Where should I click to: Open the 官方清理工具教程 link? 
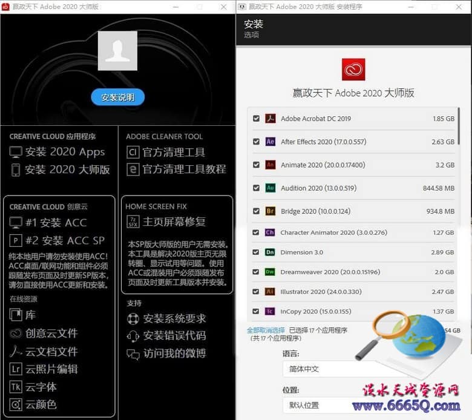point(184,169)
